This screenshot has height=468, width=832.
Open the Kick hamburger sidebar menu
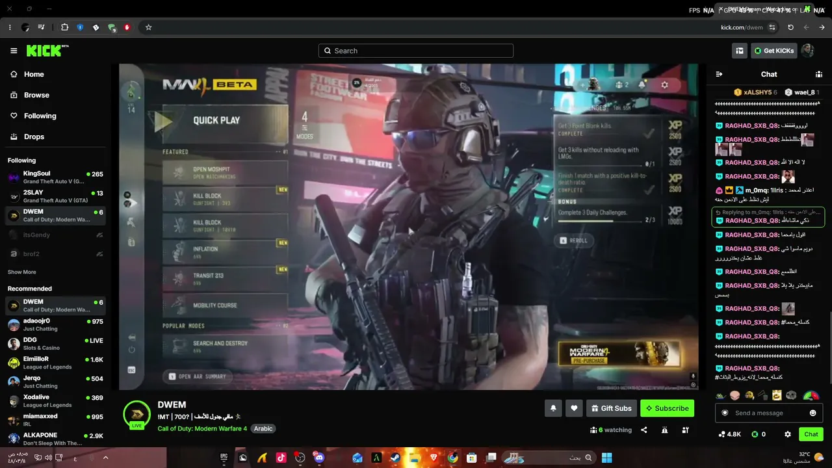14,51
